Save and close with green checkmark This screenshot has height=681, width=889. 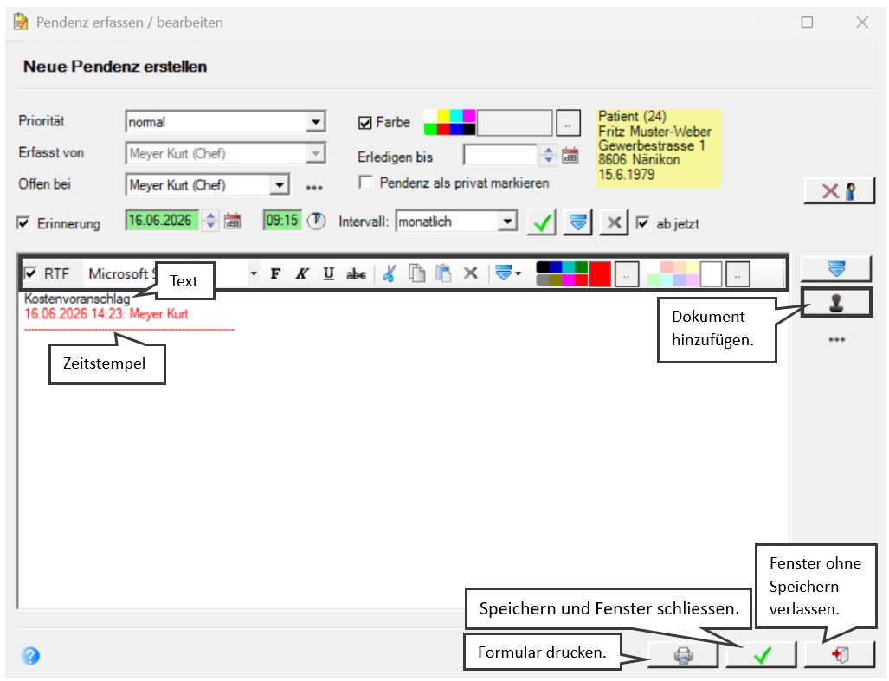point(762,656)
